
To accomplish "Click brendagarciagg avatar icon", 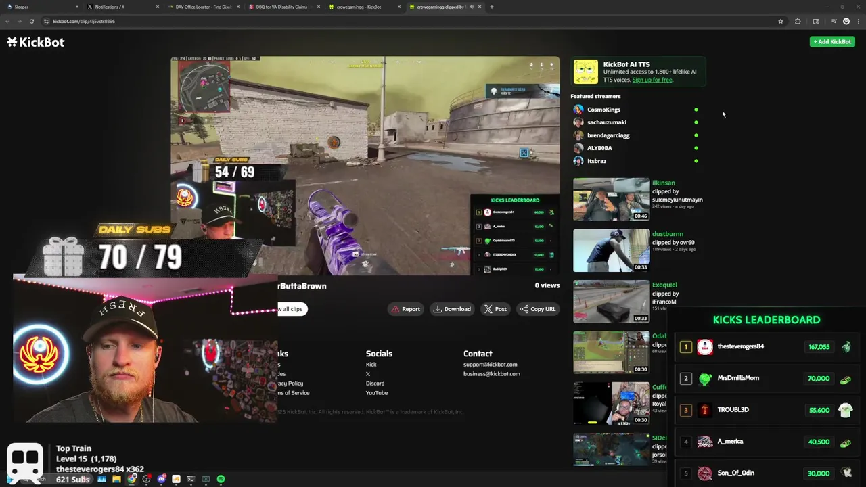I will click(578, 135).
